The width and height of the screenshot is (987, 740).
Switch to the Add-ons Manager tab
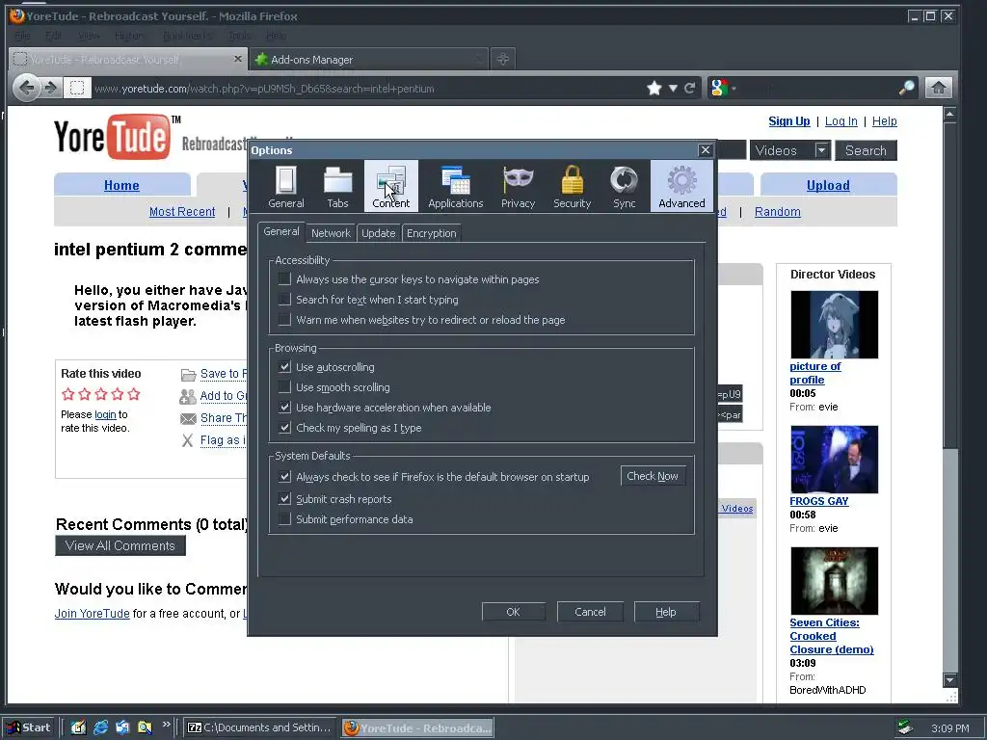pyautogui.click(x=369, y=59)
